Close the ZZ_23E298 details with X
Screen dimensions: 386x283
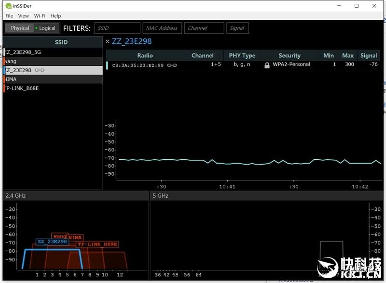coord(107,41)
